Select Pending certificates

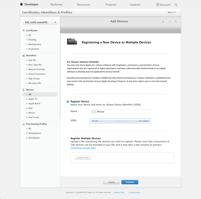pyautogui.click(x=32, y=40)
